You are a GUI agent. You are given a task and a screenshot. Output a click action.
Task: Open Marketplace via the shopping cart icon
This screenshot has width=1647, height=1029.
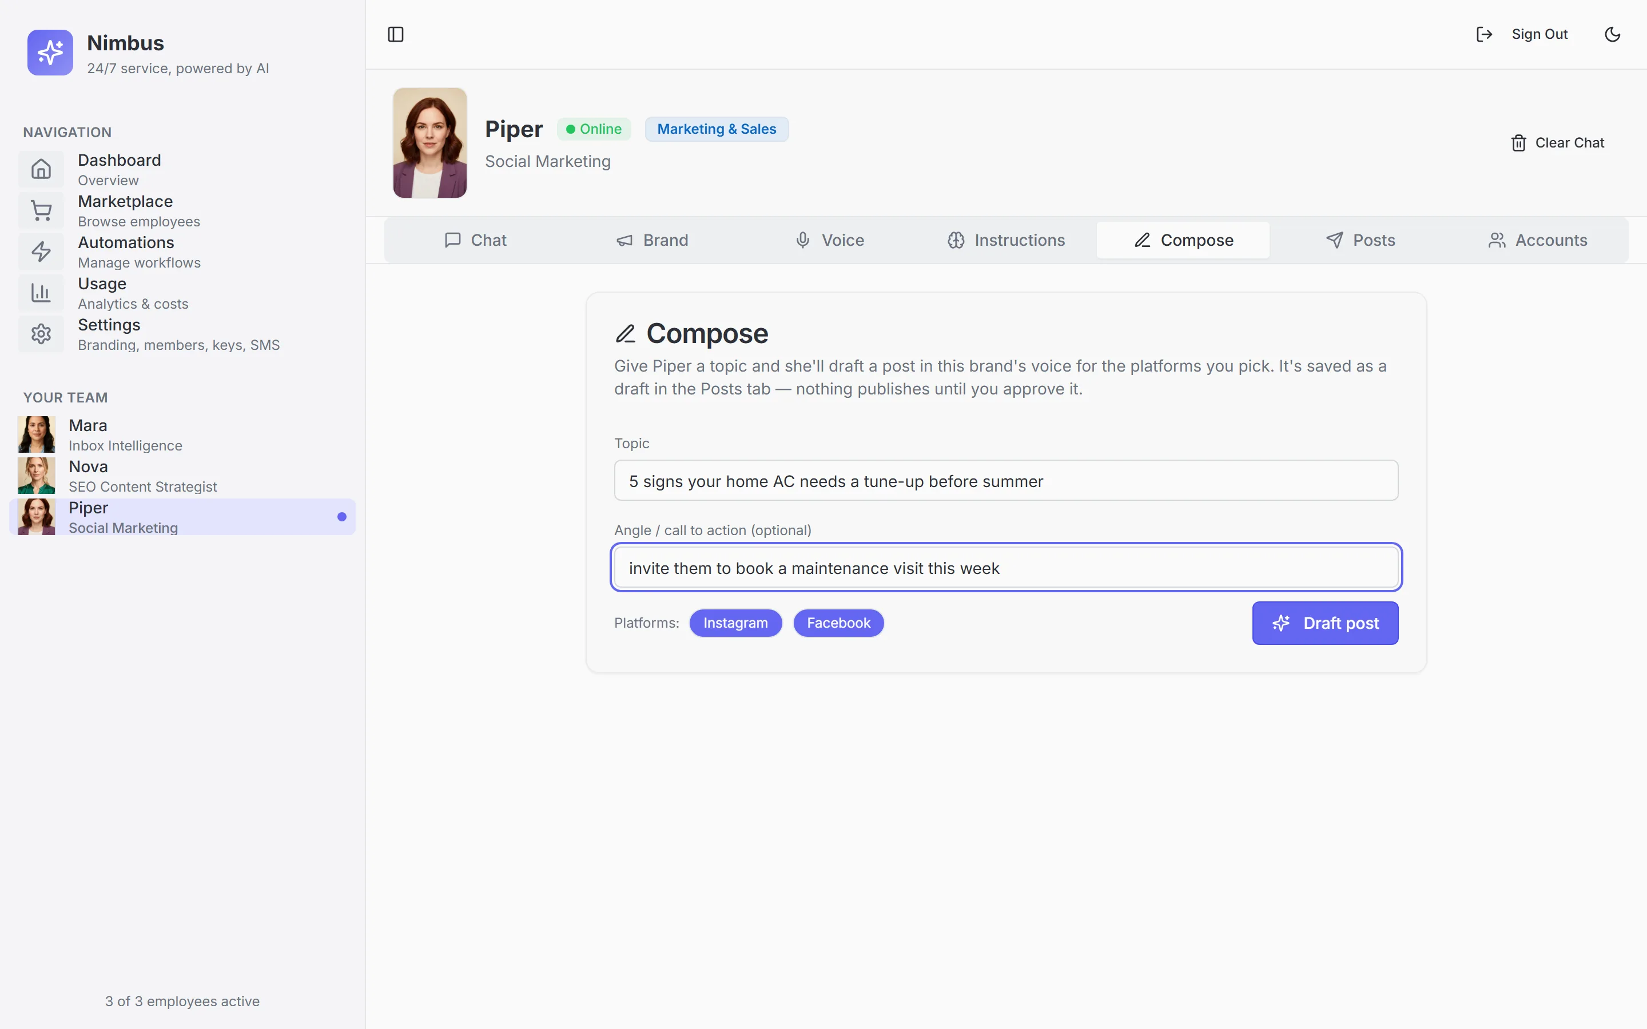(x=41, y=210)
